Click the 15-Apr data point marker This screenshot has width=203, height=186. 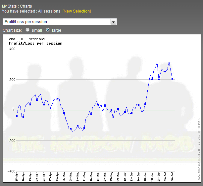coord(17,116)
